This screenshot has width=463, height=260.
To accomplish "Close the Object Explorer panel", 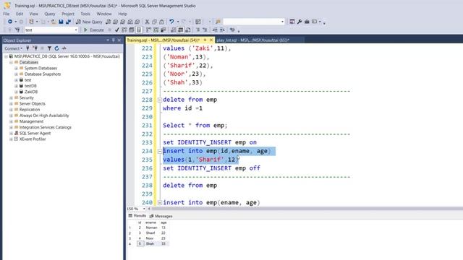I will [x=119, y=40].
